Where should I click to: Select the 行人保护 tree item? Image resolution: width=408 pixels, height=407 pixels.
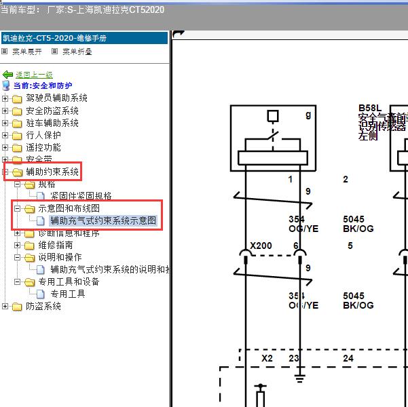click(43, 135)
